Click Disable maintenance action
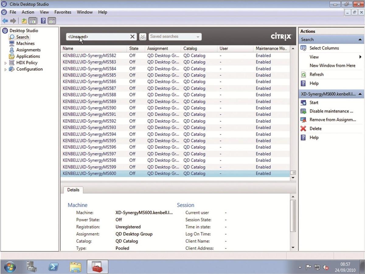 [x=331, y=111]
